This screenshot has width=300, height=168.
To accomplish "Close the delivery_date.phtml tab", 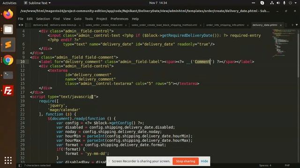I will 281,25.
